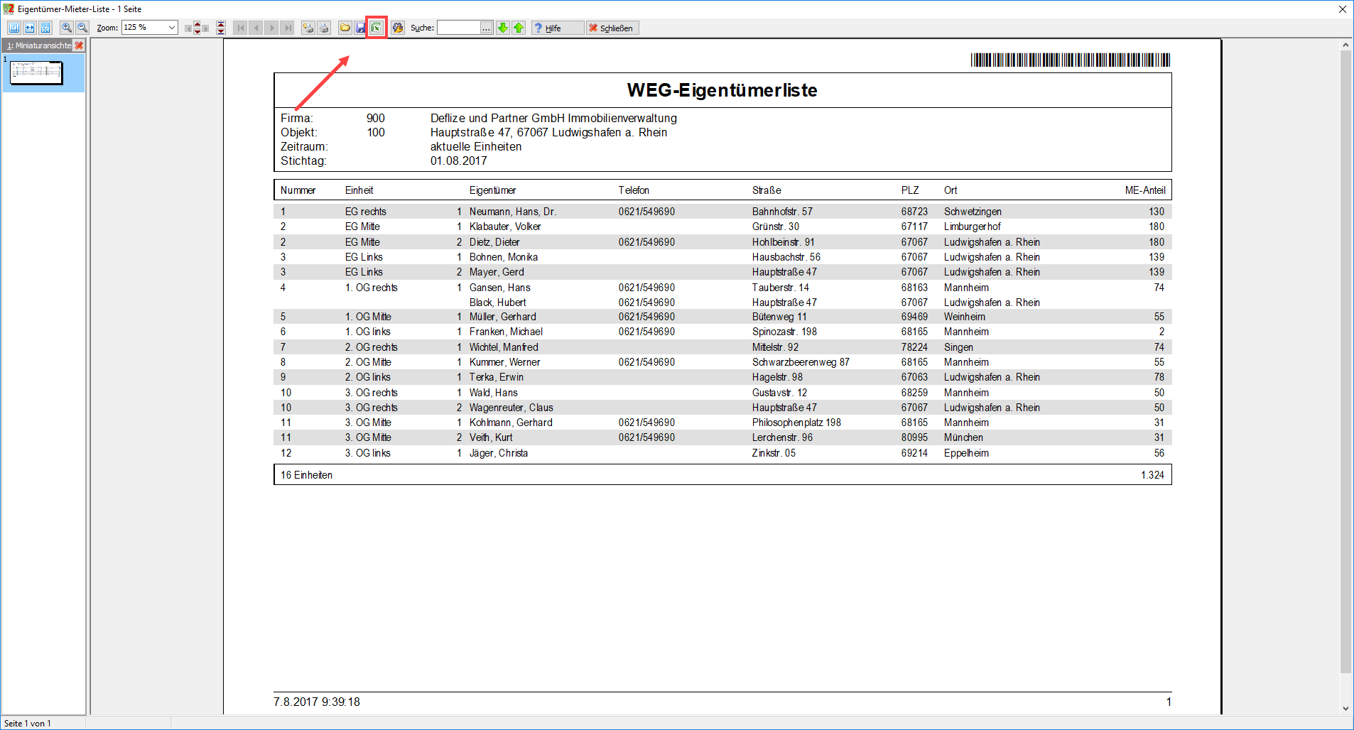This screenshot has width=1354, height=730.
Task: Click the Eigentümer column header
Action: click(493, 190)
